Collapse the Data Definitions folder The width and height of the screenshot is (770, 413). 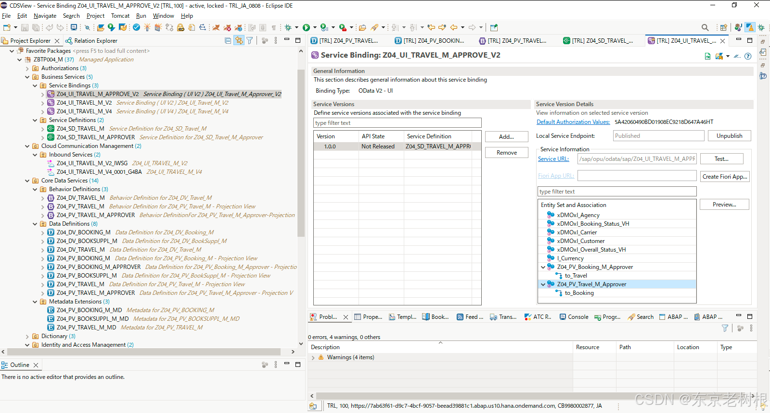(35, 224)
